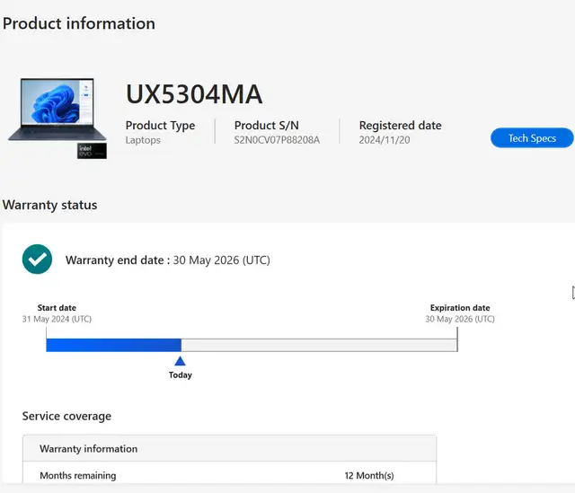Click the blue Today triangle marker
The width and height of the screenshot is (575, 493).
pyautogui.click(x=180, y=361)
